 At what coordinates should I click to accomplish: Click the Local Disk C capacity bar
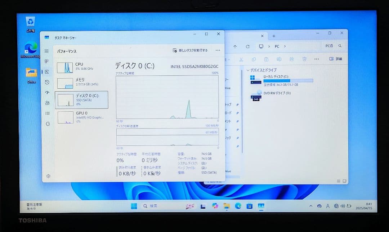coord(288,80)
